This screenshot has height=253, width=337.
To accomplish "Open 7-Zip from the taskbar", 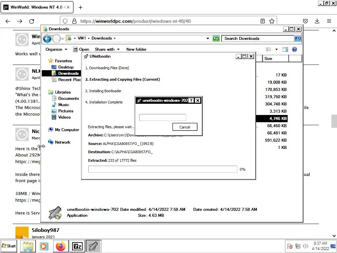I will click(77, 246).
